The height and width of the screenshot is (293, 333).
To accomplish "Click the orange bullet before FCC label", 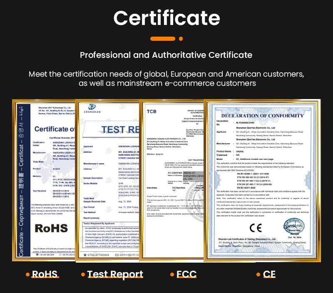I will pyautogui.click(x=172, y=274).
